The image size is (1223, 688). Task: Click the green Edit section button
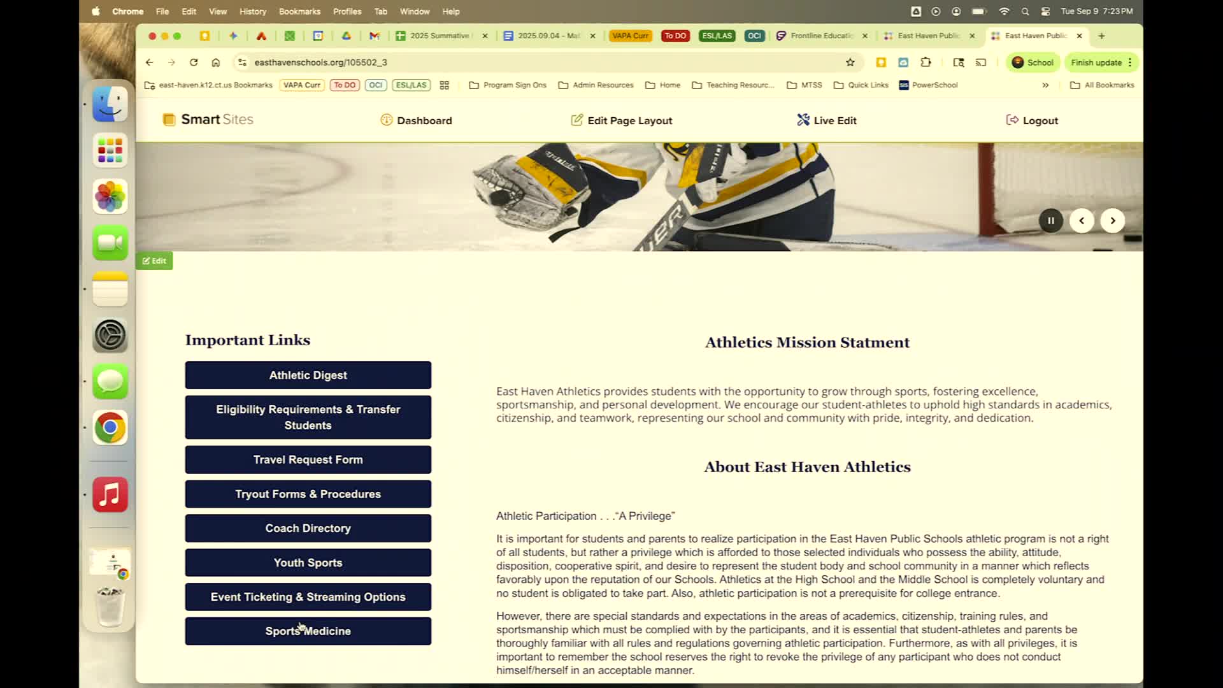154,261
